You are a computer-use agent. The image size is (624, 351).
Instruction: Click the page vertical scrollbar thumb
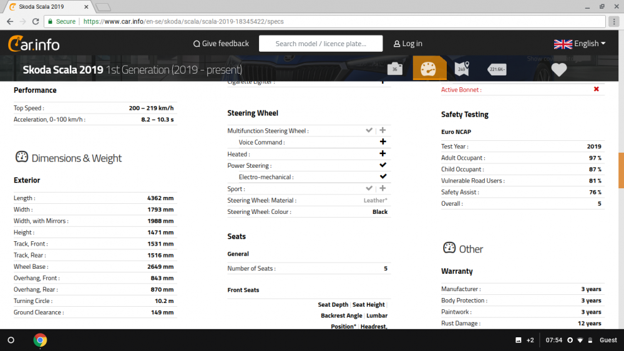[x=621, y=170]
